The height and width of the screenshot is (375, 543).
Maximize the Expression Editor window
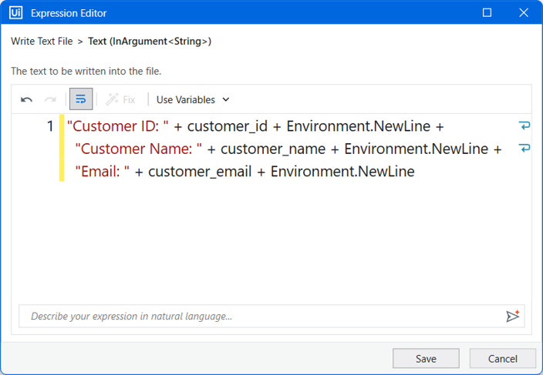487,13
